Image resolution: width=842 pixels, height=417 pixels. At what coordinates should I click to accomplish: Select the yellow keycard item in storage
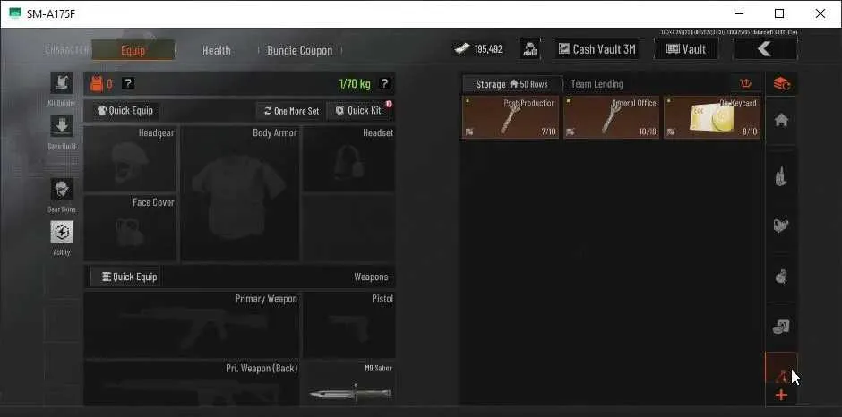pos(712,117)
